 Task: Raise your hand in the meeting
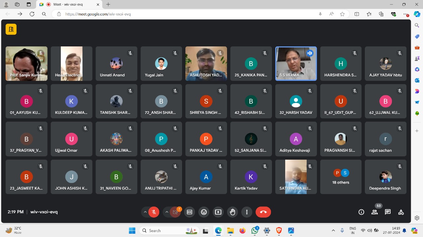233,212
